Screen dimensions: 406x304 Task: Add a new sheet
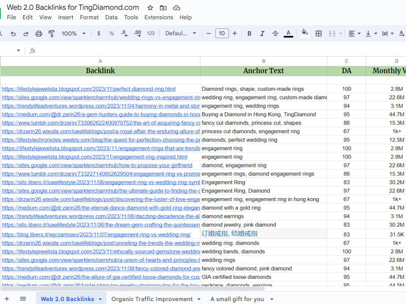point(7,299)
